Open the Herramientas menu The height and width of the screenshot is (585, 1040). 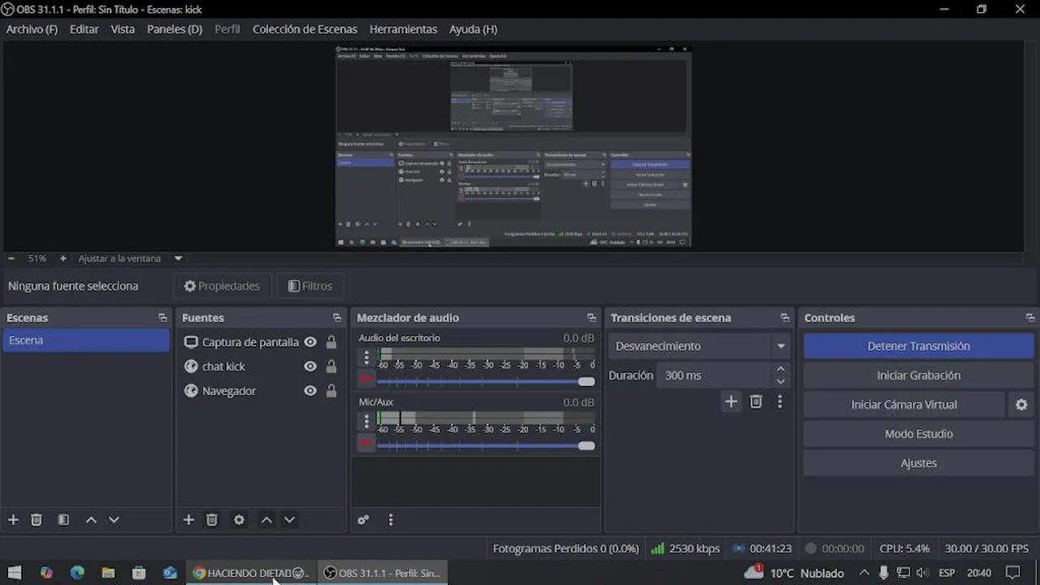[x=403, y=29]
